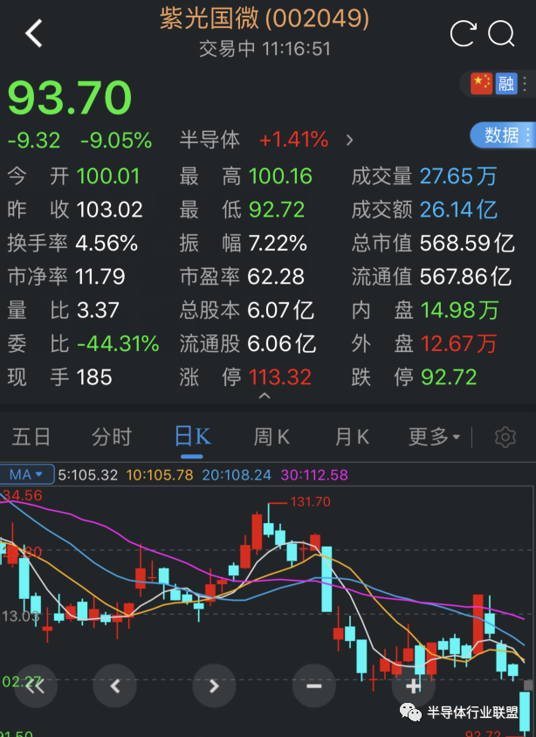
Task: Tap the 市盈率 62.28 value
Action: click(276, 277)
